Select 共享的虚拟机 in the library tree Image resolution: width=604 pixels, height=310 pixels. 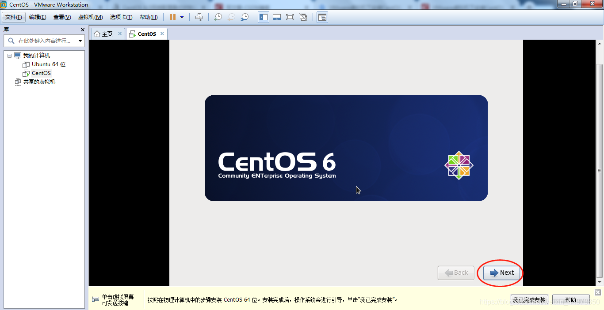pos(39,82)
